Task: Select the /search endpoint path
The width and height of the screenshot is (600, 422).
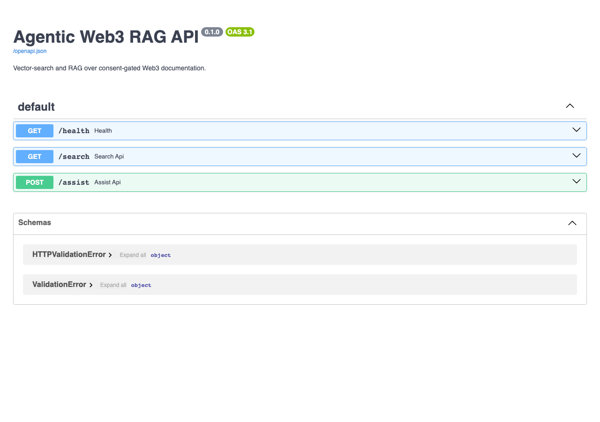Action: tap(74, 157)
